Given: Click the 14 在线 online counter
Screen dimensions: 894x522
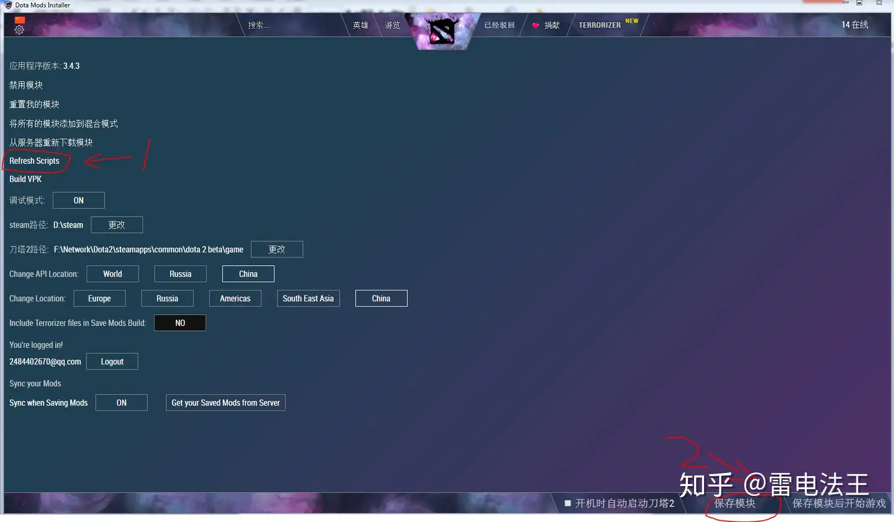Looking at the screenshot, I should 855,25.
